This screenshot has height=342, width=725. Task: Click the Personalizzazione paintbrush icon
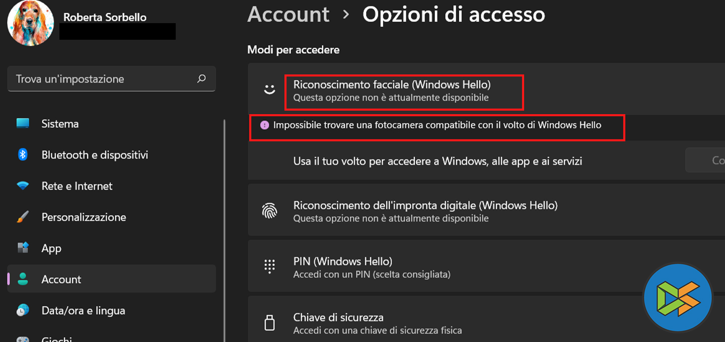(23, 217)
